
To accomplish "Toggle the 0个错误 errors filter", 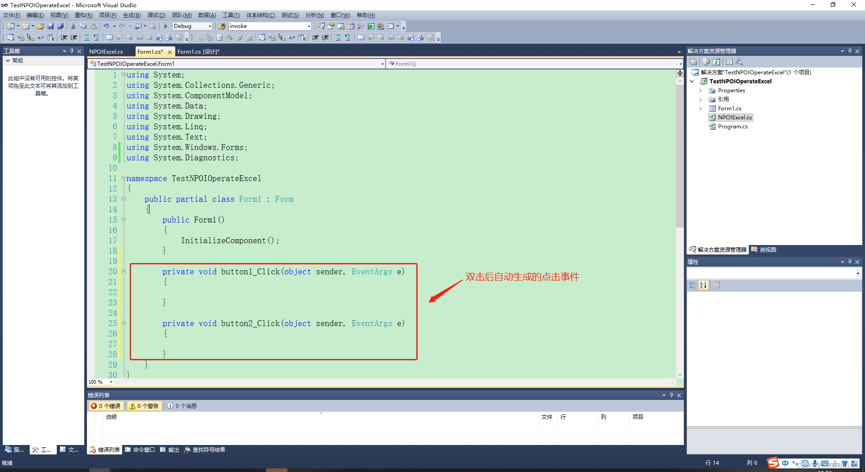I will [106, 406].
